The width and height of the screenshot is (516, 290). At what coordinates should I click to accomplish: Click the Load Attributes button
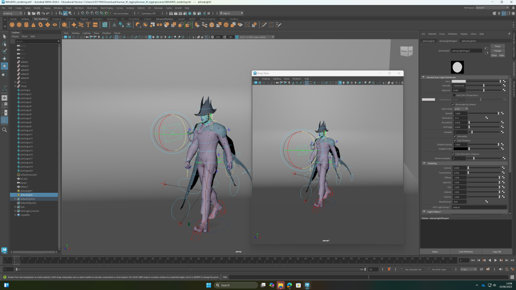(x=465, y=251)
